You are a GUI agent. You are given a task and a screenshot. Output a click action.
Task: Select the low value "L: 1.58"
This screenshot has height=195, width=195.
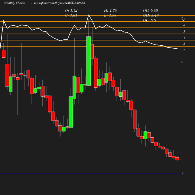pos(110,16)
